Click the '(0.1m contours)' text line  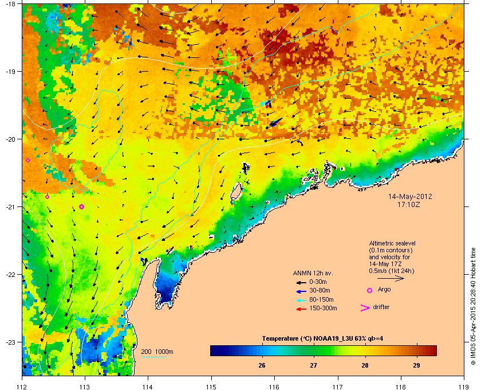click(x=391, y=250)
